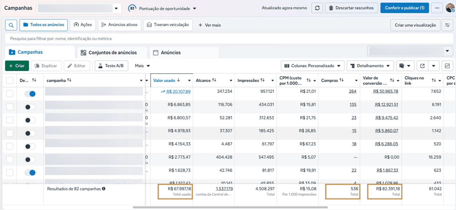Enable the second campaign toggle
Screen dimensions: 456x210
[x=30, y=107]
